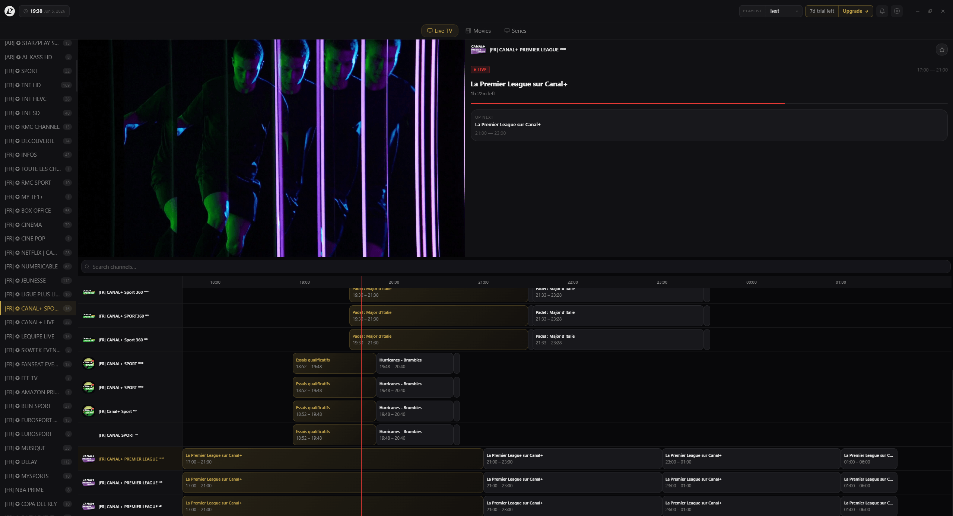
Task: Select |FR| NBA PRIME category
Action: [38, 490]
